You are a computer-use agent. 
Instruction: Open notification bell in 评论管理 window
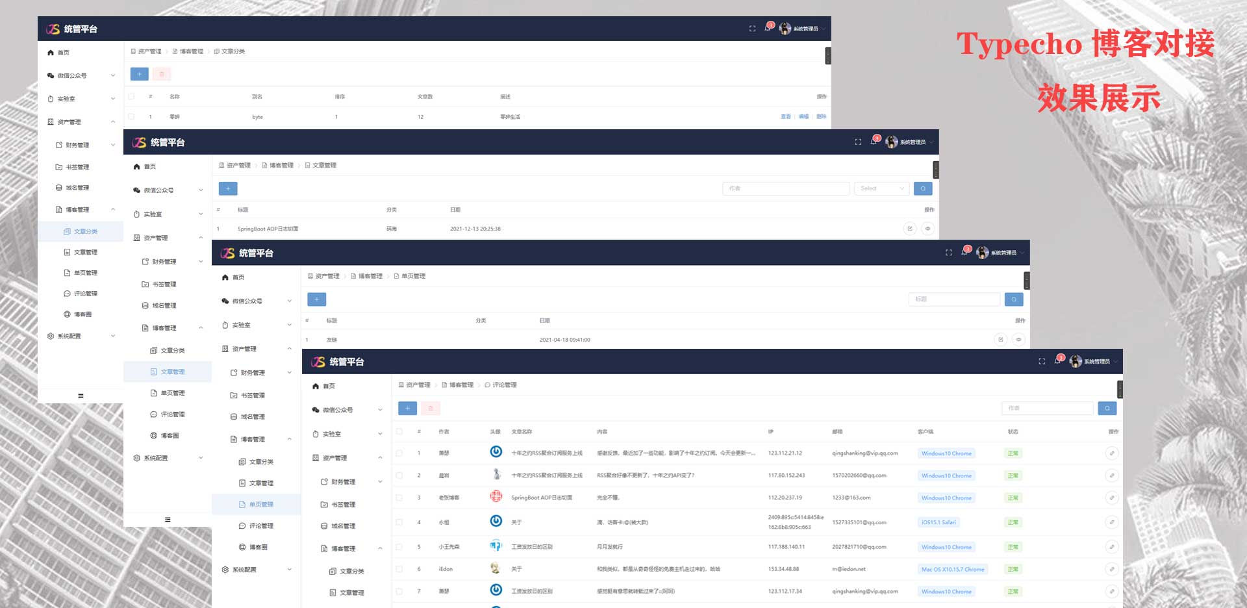pyautogui.click(x=1057, y=361)
